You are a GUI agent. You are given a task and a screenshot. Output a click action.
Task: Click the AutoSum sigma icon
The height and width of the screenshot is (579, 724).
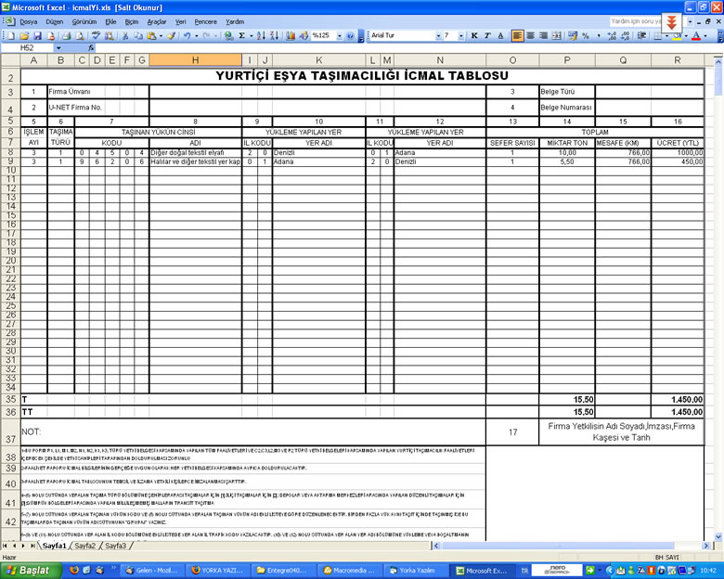(x=241, y=35)
